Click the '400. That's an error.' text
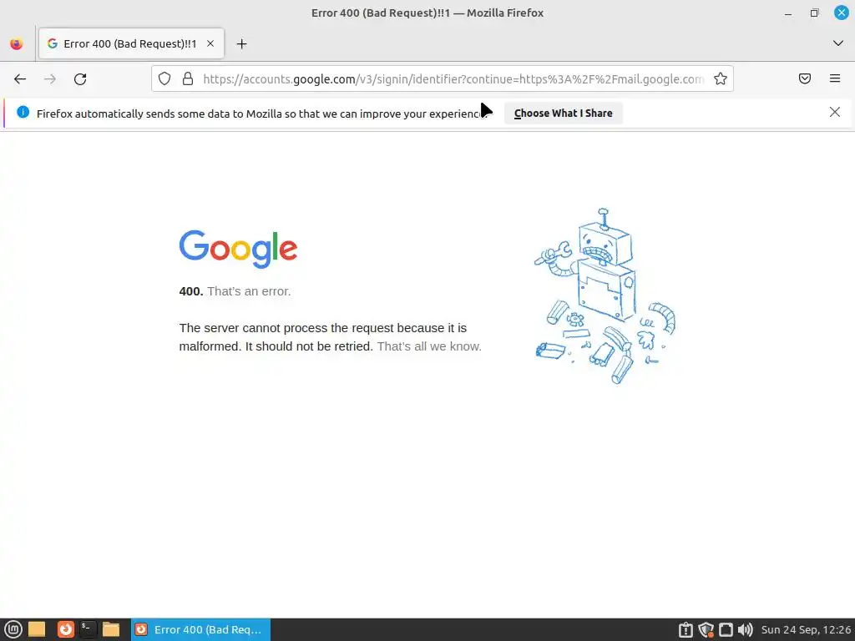855x641 pixels. click(235, 291)
